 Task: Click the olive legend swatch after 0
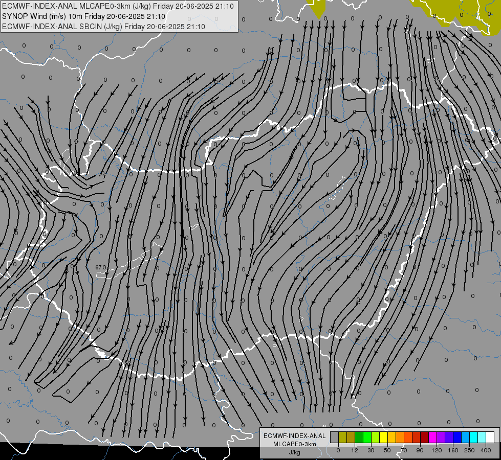click(342, 437)
